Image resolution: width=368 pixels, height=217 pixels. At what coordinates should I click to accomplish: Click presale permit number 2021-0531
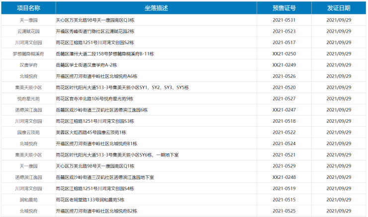[284, 20]
